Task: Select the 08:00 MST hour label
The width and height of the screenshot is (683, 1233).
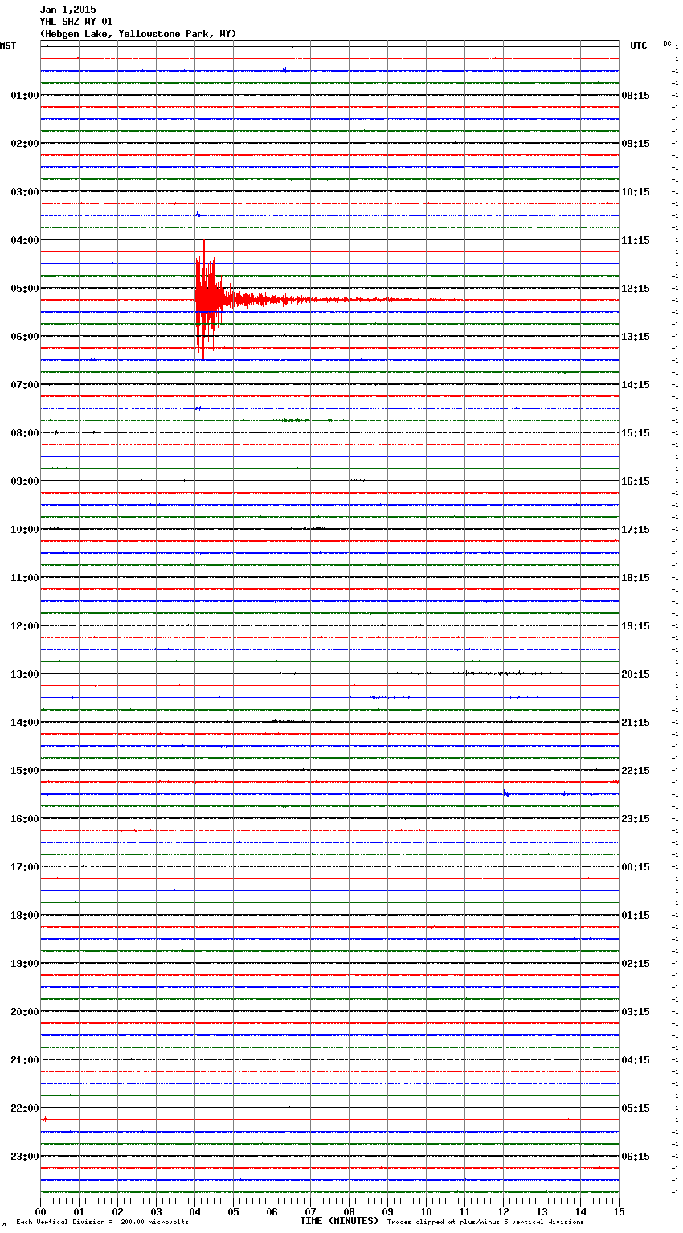Action: coord(25,433)
